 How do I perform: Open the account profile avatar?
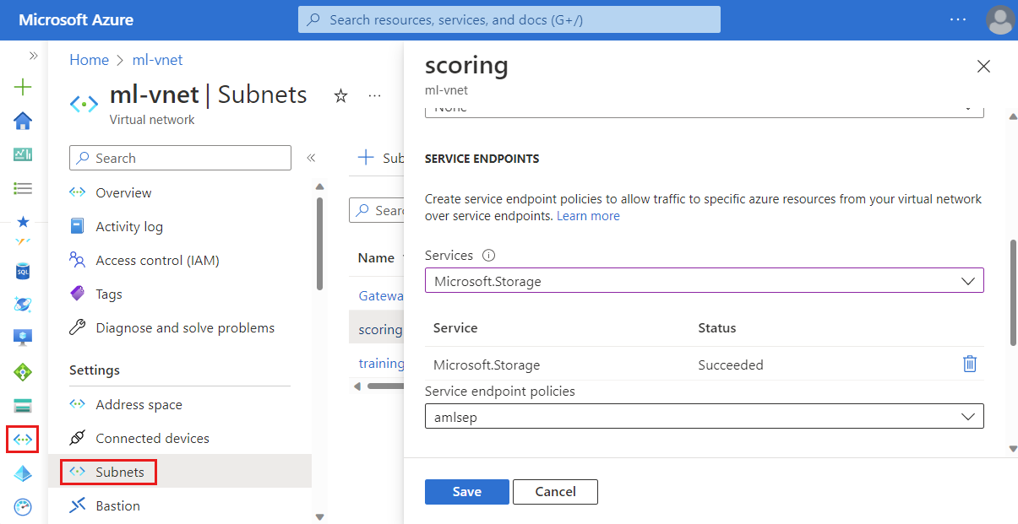point(999,20)
